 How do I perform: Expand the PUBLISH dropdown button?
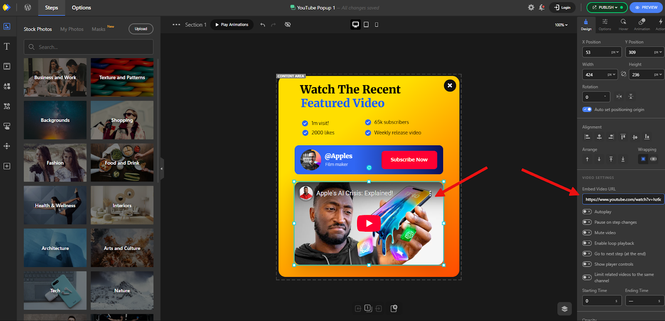point(607,7)
